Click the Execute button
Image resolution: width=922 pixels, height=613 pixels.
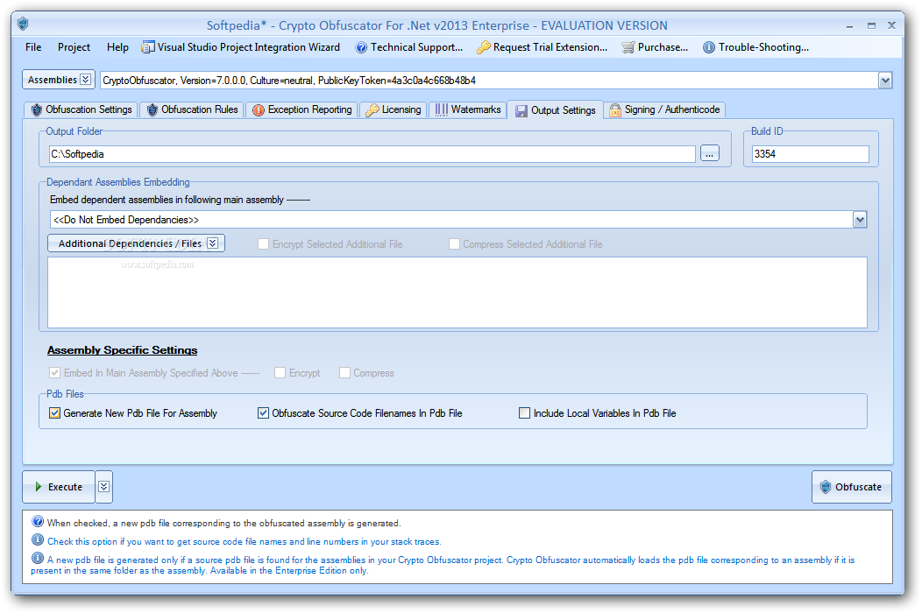click(59, 487)
